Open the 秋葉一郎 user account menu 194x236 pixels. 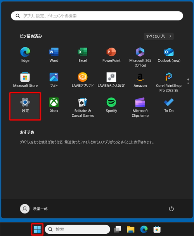pos(34,209)
